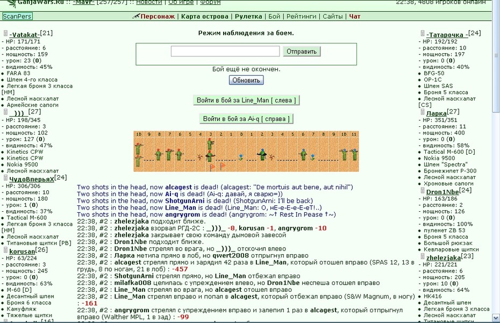Open Dron1Nbe player profile link
500x323 pixels.
pyautogui.click(x=442, y=192)
